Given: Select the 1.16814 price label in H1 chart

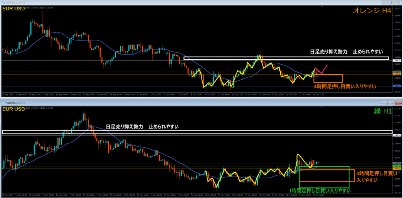Looking at the screenshot, I should (397, 135).
